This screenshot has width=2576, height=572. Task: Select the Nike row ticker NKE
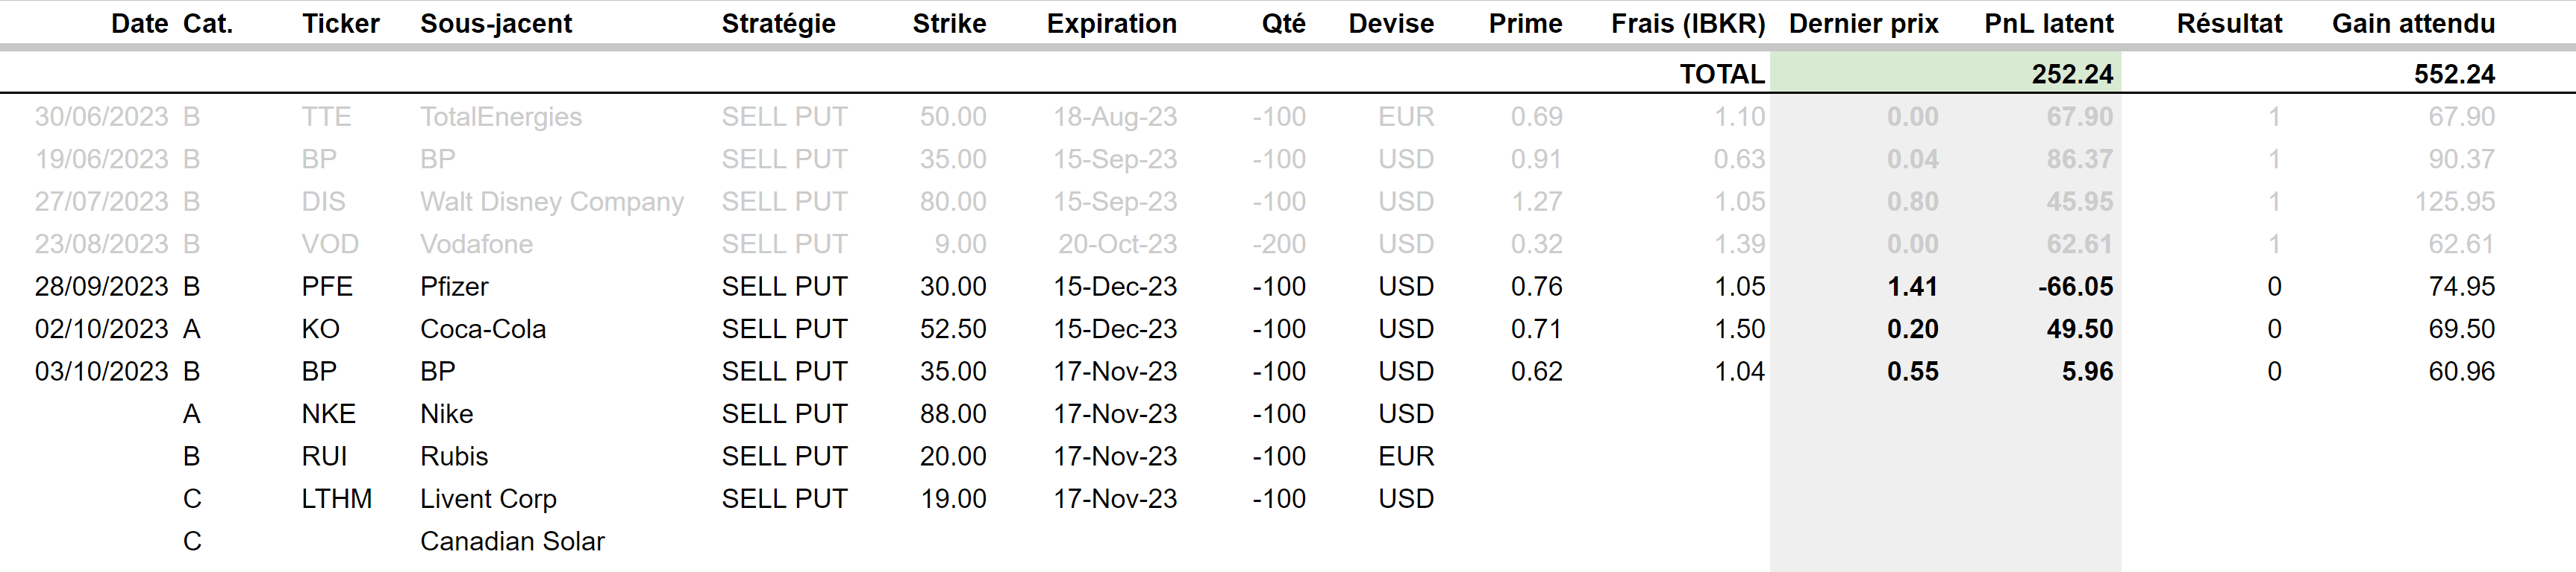(x=328, y=414)
